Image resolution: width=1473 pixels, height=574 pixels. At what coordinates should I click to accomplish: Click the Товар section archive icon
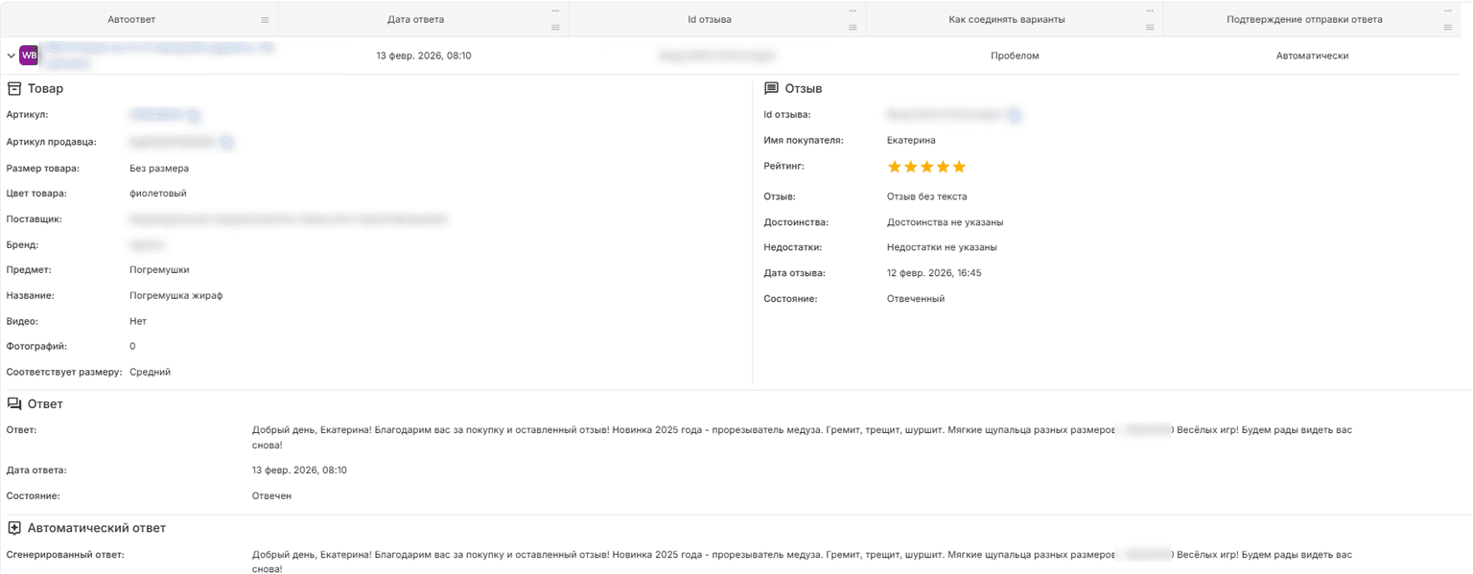click(x=14, y=88)
